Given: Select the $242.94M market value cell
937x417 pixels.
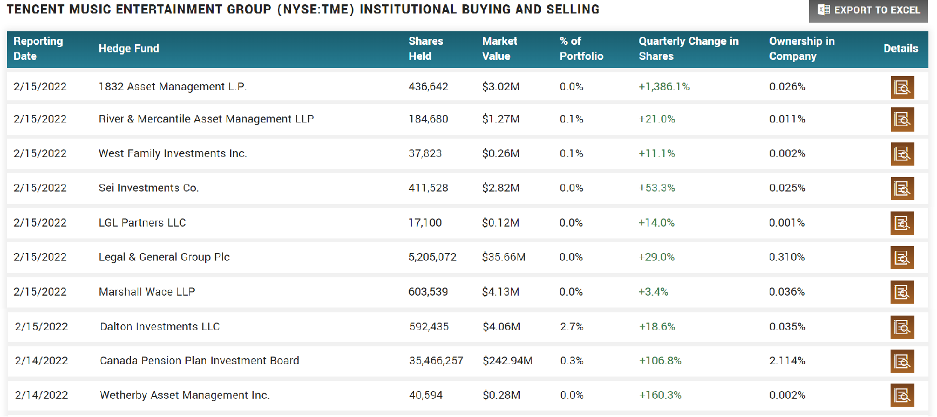Looking at the screenshot, I should tap(507, 361).
